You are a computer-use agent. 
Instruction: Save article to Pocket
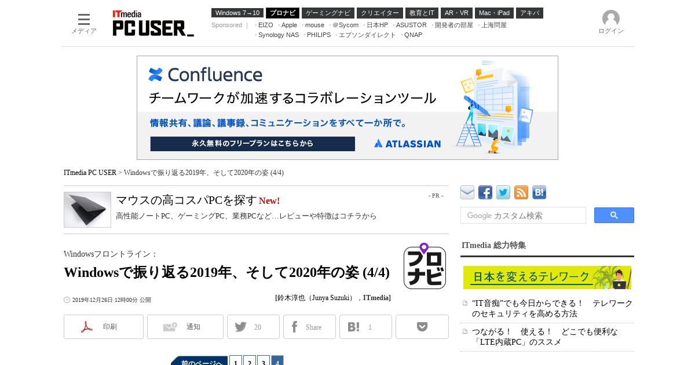click(x=422, y=327)
